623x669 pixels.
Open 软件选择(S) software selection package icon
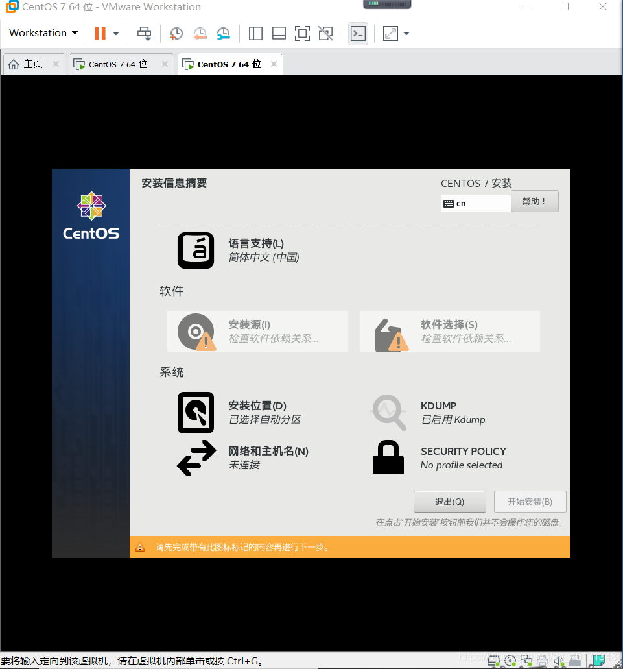click(x=391, y=335)
